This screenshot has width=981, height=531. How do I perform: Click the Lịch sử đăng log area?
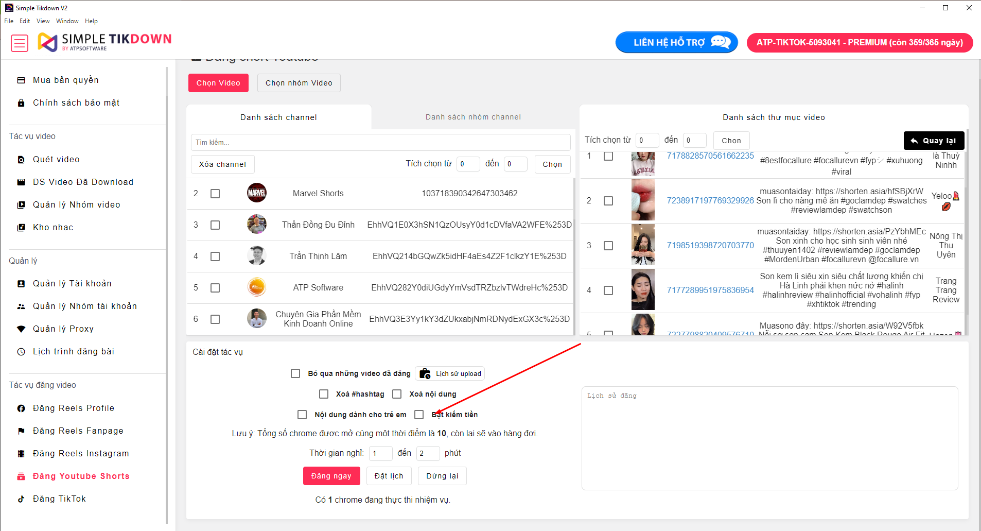click(769, 438)
